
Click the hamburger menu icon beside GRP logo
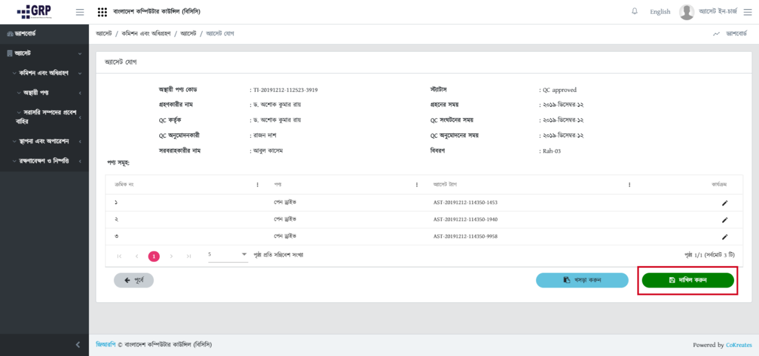[x=80, y=12]
